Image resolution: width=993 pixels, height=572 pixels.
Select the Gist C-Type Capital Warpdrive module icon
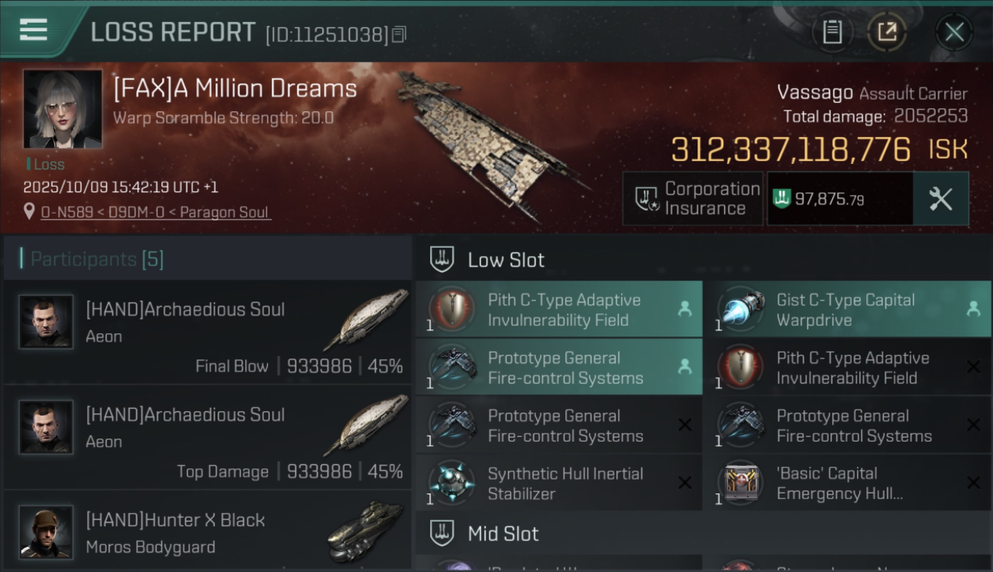click(741, 310)
